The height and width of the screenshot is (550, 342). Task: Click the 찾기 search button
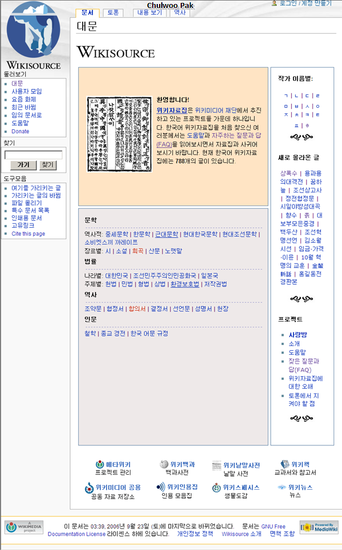[x=48, y=165]
